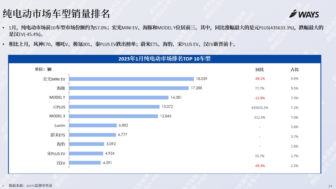Click the 宋PLUS EV sales bar

[86, 153]
